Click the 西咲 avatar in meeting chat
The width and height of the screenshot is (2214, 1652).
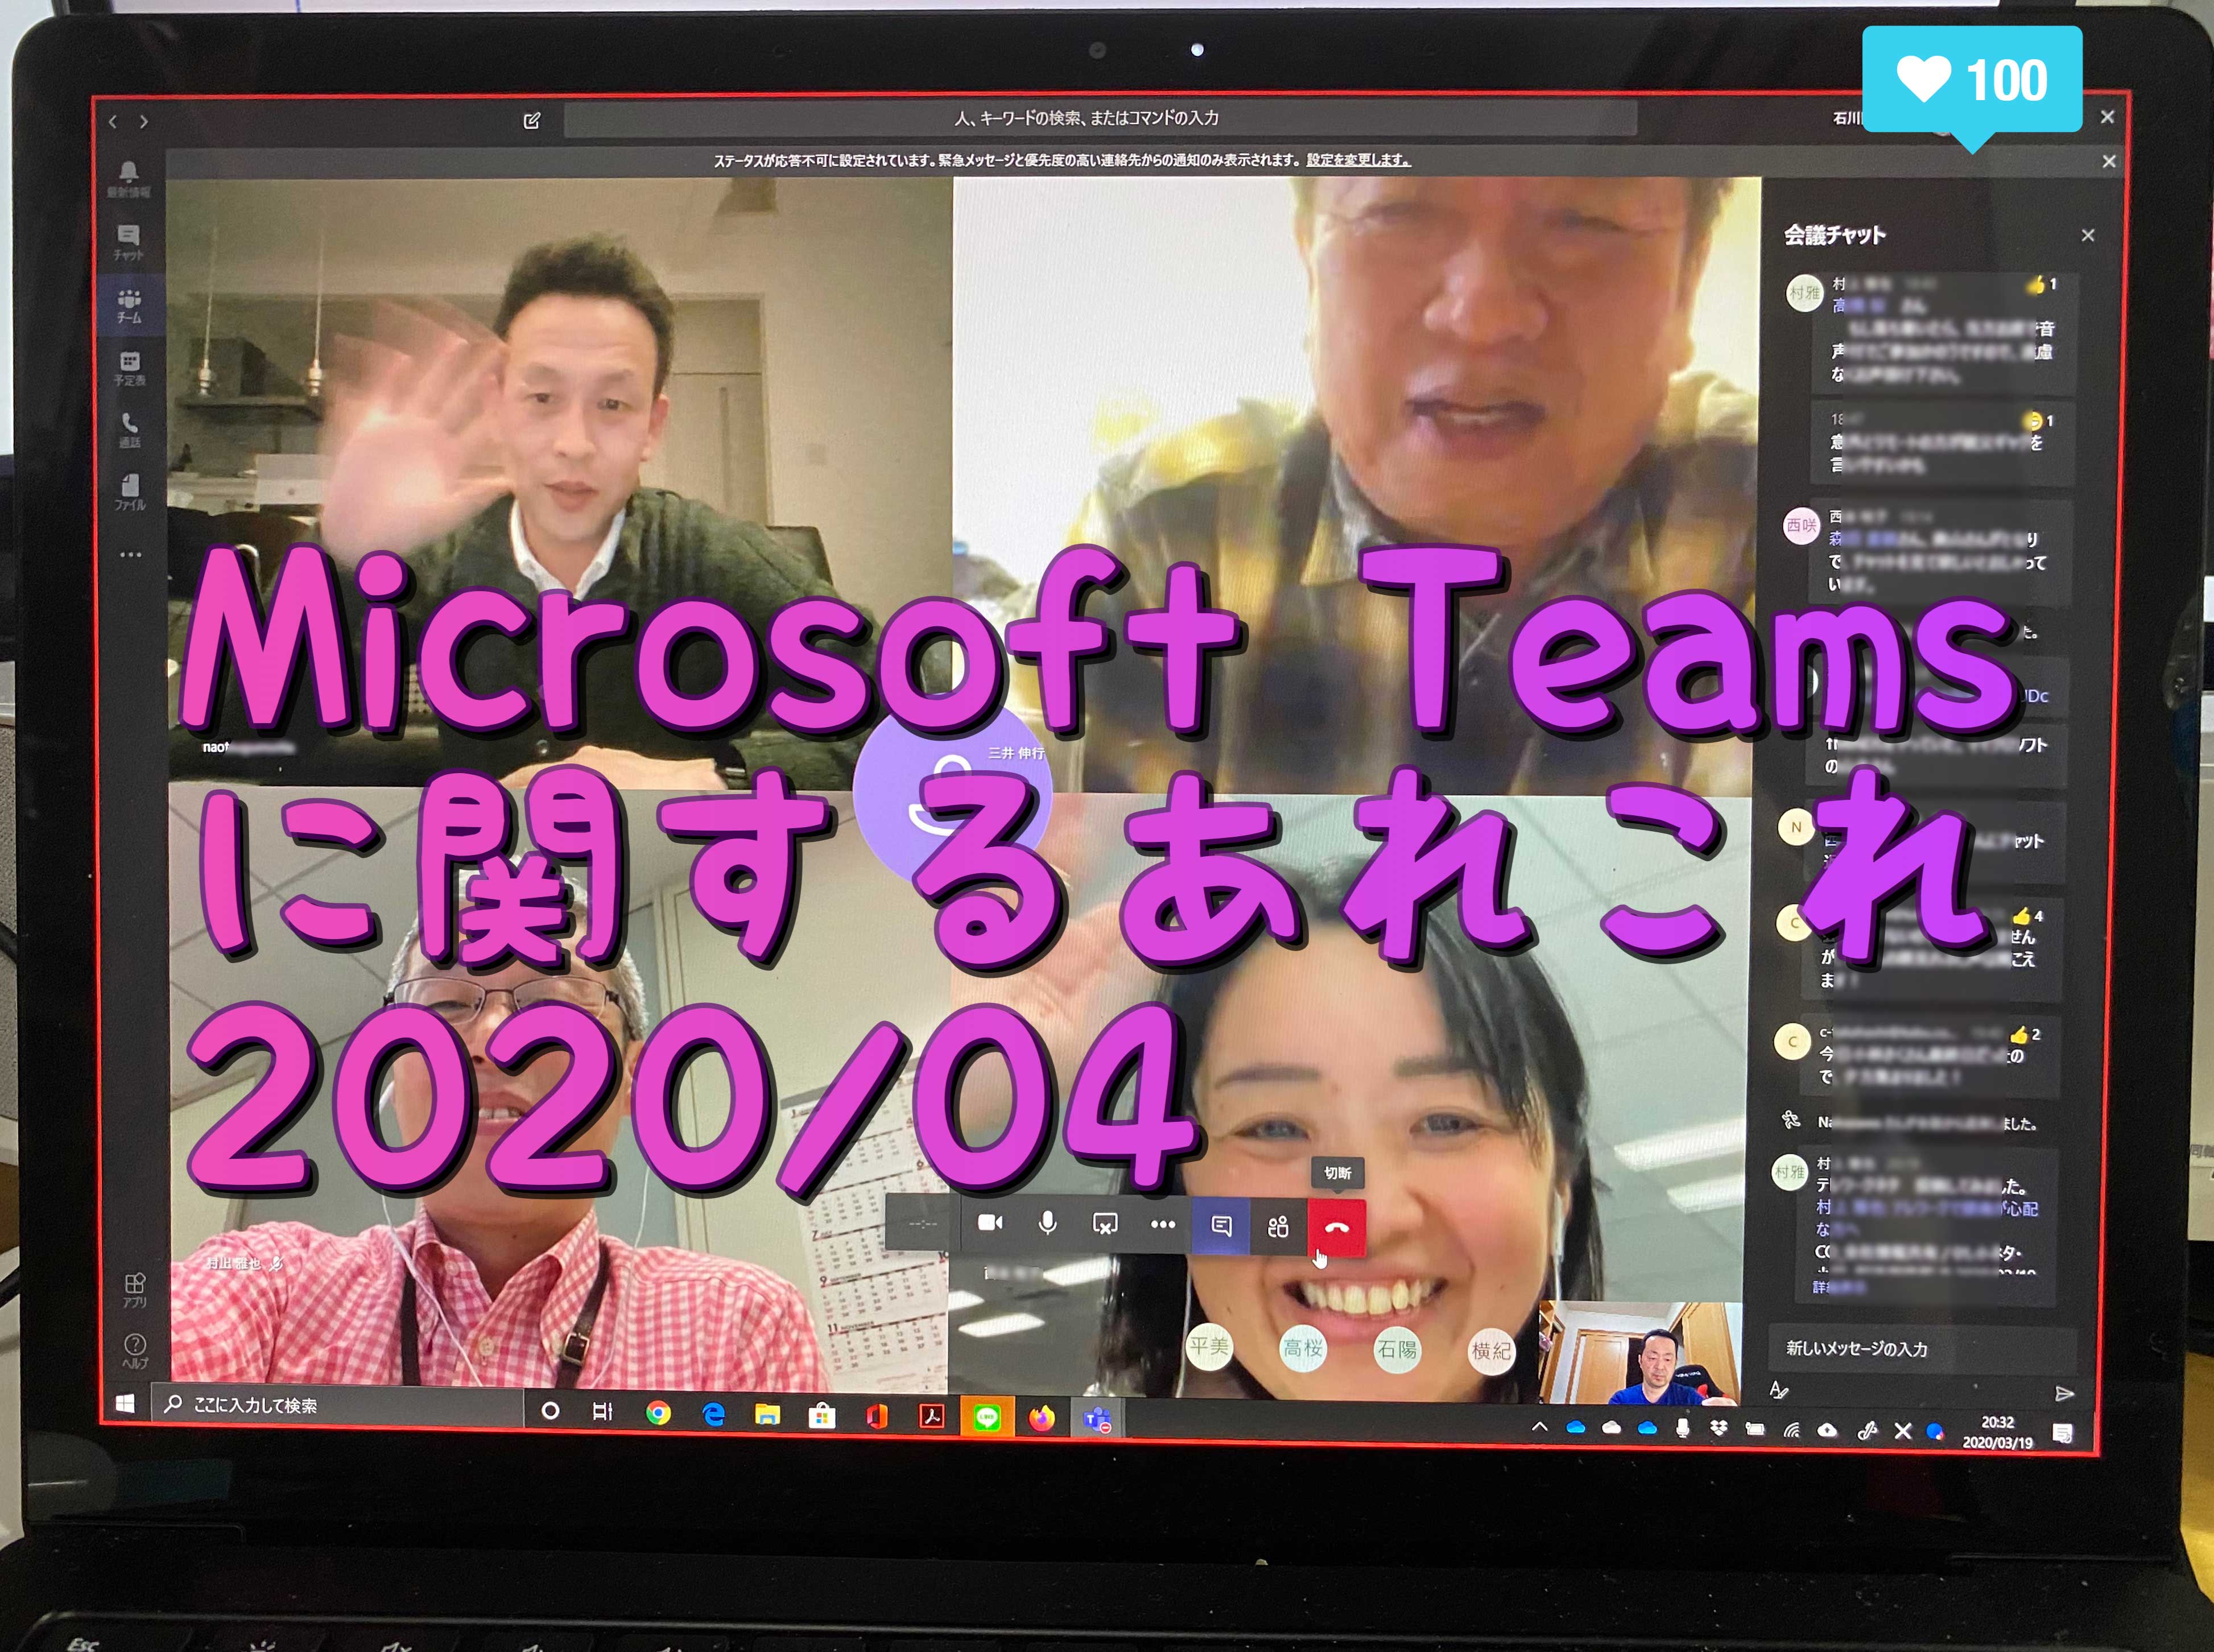[1802, 526]
